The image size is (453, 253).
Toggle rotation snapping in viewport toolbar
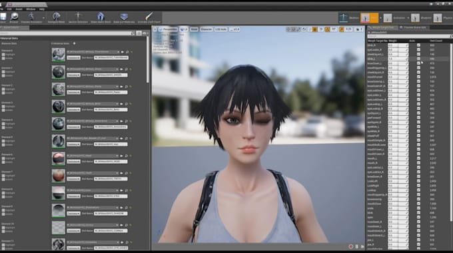coord(328,29)
